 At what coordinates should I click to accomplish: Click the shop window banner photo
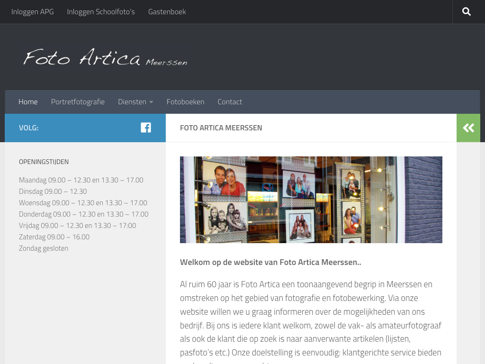coord(311,200)
